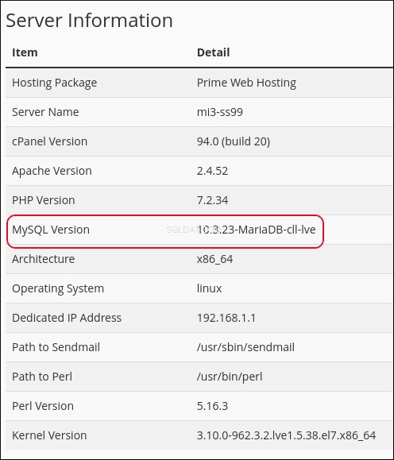Click the cPanel Version label

[x=49, y=141]
